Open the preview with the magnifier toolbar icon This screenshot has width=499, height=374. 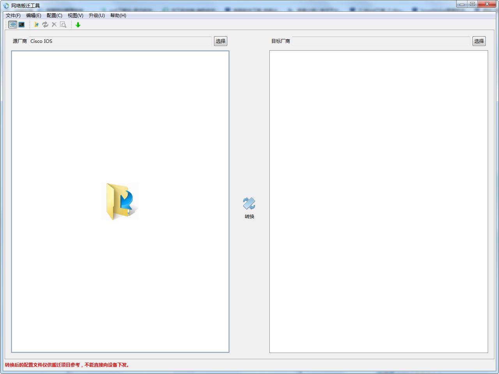tap(64, 25)
